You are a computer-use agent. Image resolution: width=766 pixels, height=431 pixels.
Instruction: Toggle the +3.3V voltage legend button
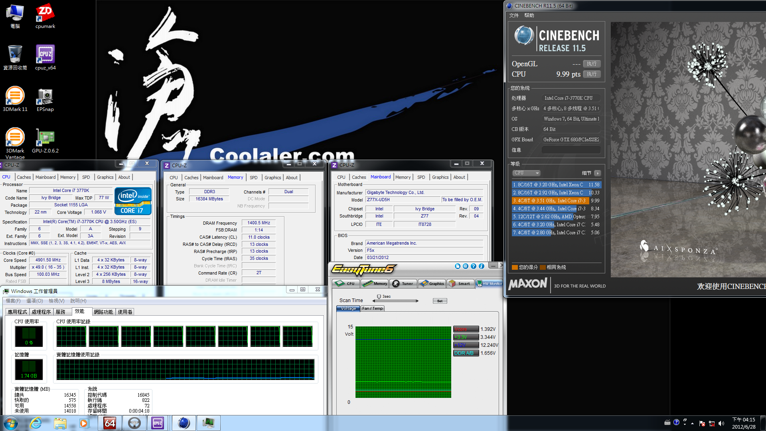click(466, 337)
